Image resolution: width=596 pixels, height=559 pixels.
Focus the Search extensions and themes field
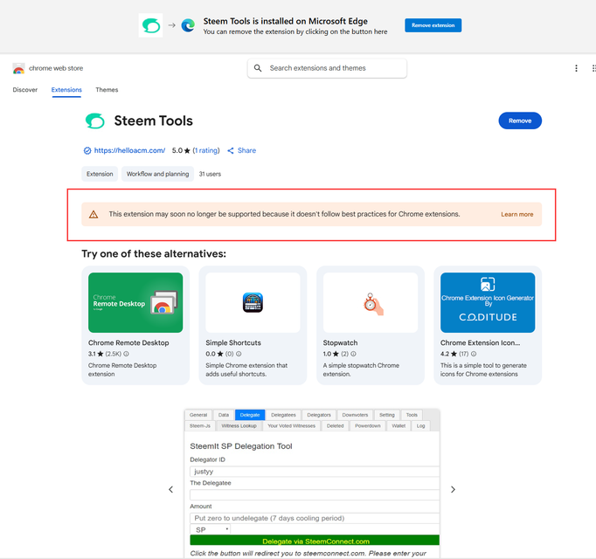pos(327,68)
